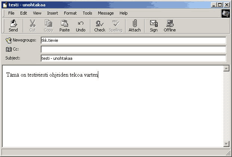Open the Message menu
The width and height of the screenshot is (232, 157).
[106, 13]
